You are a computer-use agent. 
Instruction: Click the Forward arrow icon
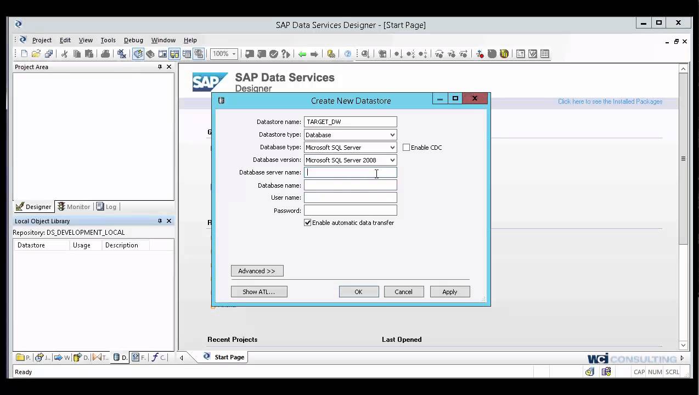coord(314,54)
